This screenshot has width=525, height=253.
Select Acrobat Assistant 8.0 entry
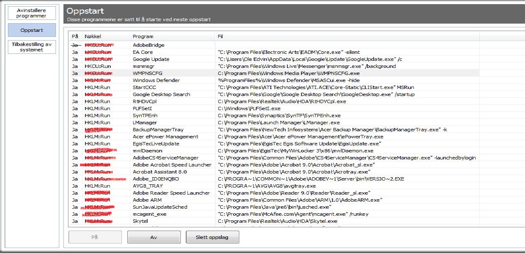click(x=160, y=172)
